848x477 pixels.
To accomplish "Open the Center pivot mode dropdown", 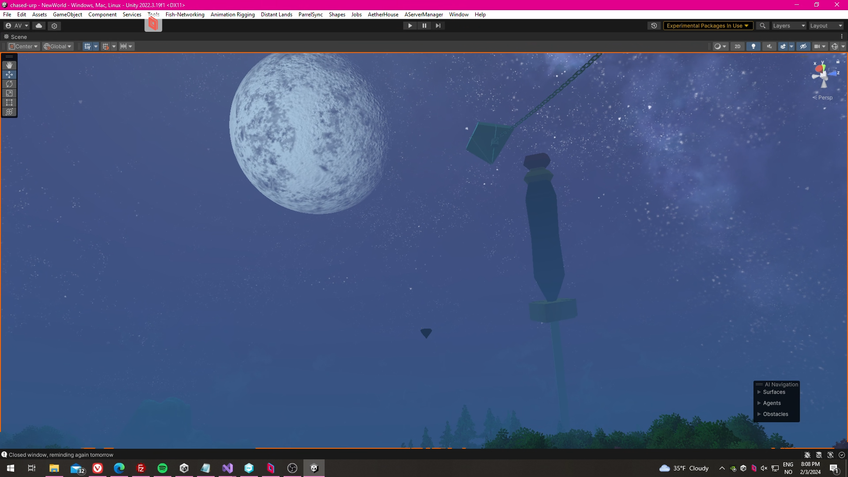I will pos(24,46).
